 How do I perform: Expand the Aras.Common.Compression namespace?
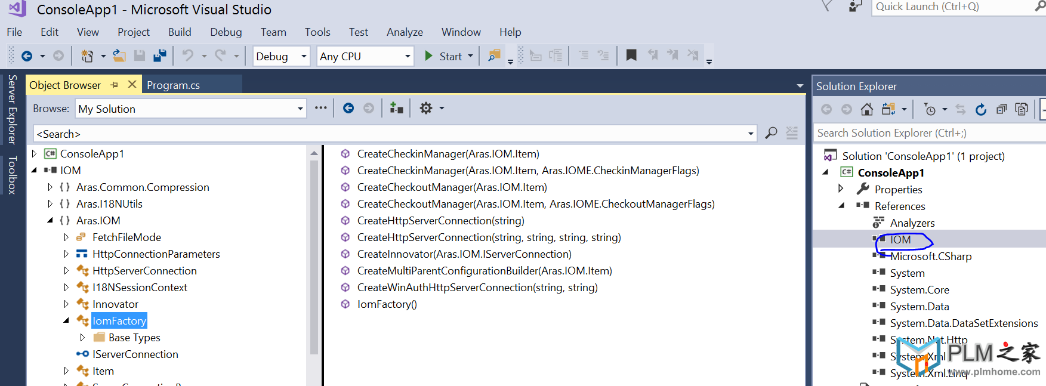click(50, 187)
